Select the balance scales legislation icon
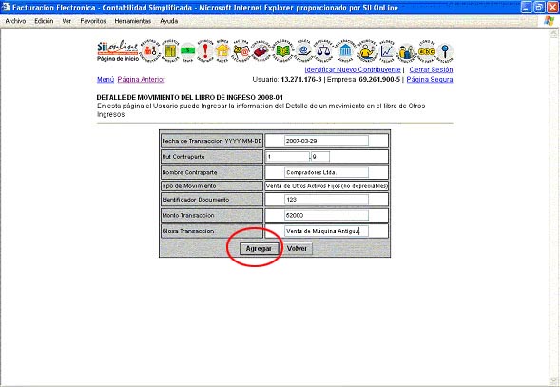 pos(323,51)
